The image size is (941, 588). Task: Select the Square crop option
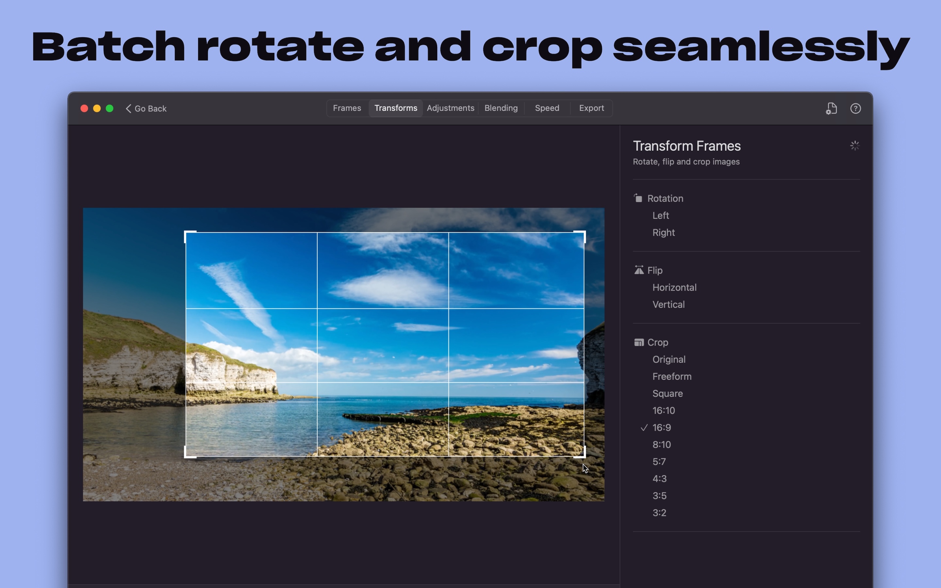pyautogui.click(x=667, y=393)
